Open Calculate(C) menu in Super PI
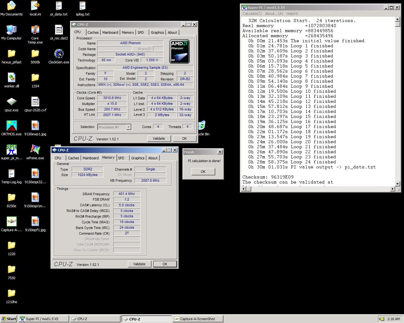404x323 pixels. click(252, 14)
